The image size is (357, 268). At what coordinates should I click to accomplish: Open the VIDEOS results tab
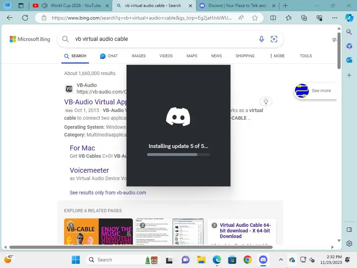pos(166,56)
